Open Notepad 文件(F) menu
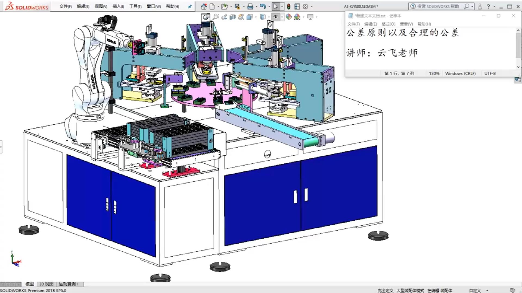522x293 pixels. [x=353, y=24]
